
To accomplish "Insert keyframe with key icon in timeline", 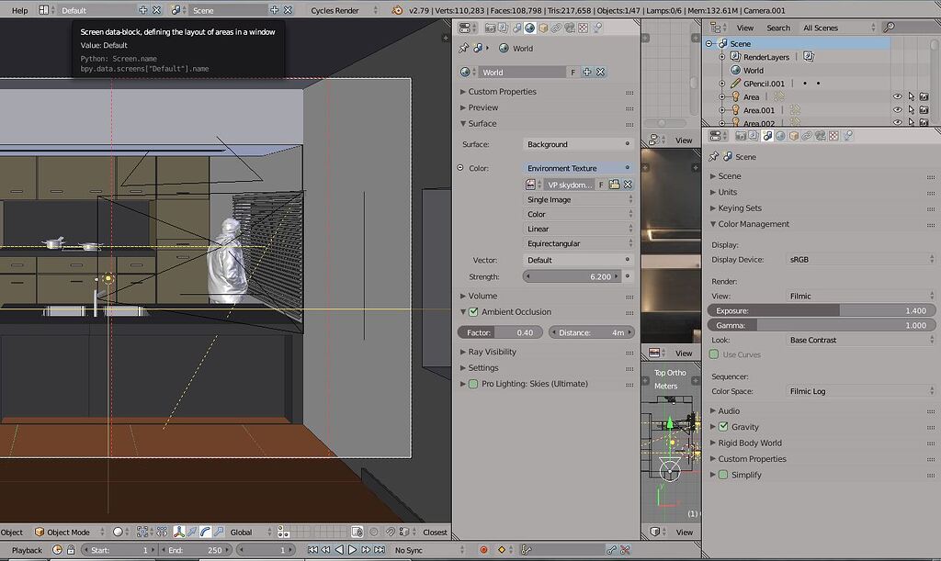I will [611, 550].
